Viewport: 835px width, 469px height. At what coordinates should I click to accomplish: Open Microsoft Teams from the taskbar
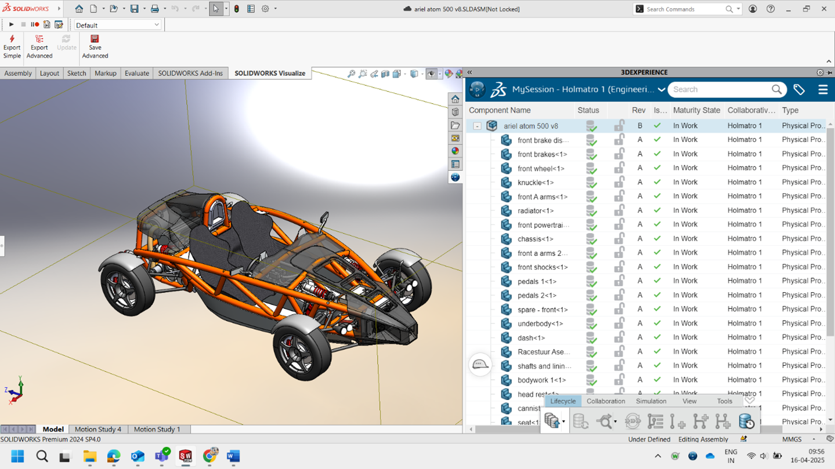point(161,456)
